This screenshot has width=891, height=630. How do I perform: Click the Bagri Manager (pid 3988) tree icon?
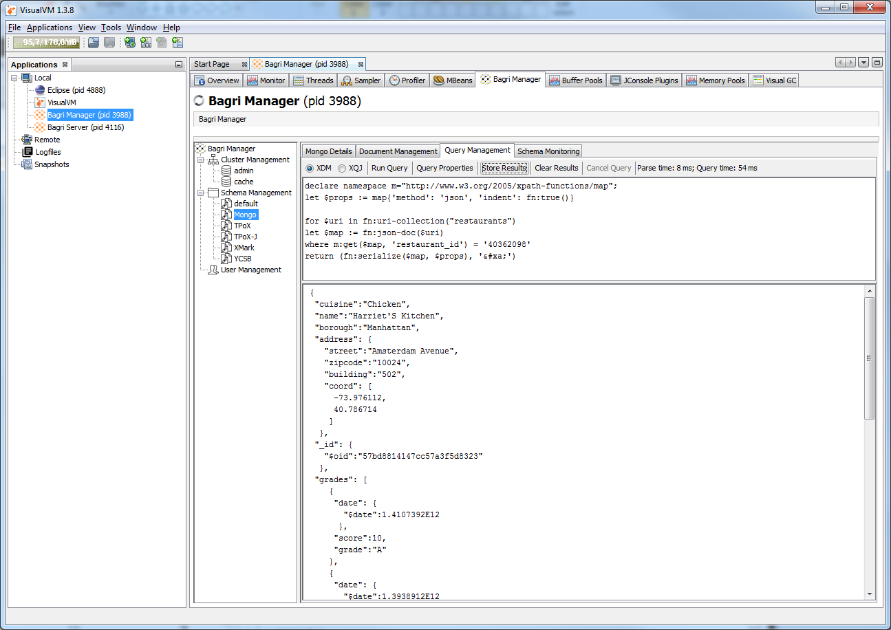point(40,115)
